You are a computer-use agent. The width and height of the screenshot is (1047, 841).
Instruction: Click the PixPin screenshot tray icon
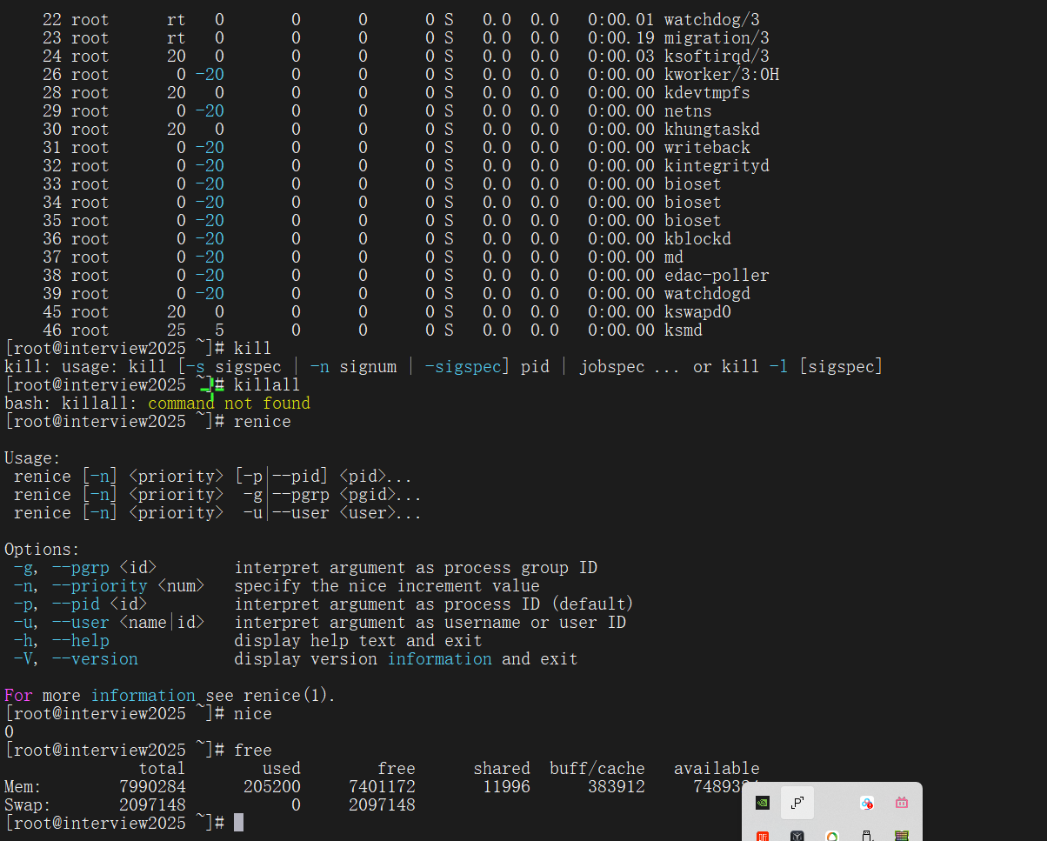click(797, 803)
